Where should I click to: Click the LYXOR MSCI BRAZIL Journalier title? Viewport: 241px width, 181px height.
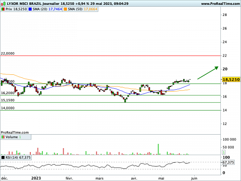(33, 3)
